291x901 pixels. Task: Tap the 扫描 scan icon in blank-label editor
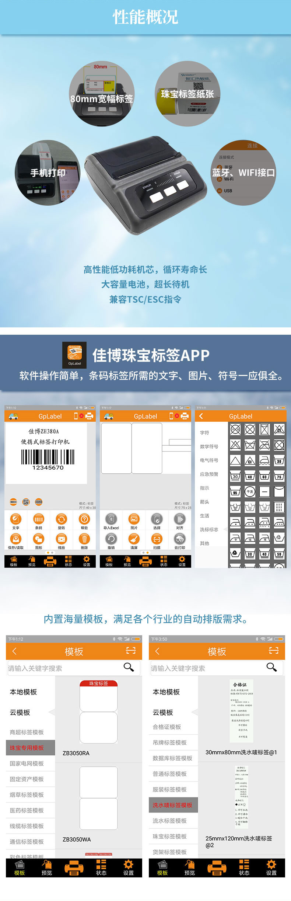pyautogui.click(x=157, y=539)
